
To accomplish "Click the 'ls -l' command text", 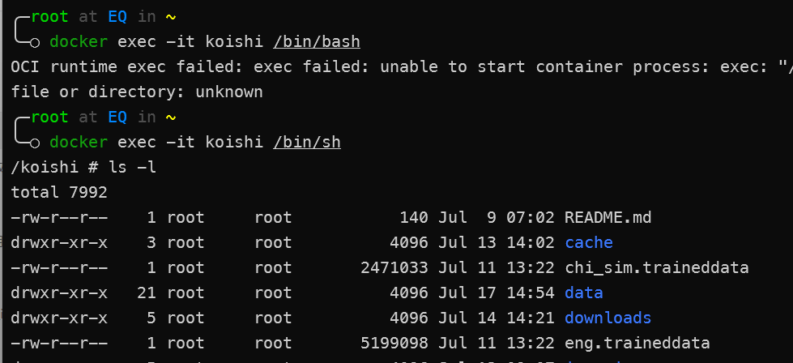I will click(133, 168).
